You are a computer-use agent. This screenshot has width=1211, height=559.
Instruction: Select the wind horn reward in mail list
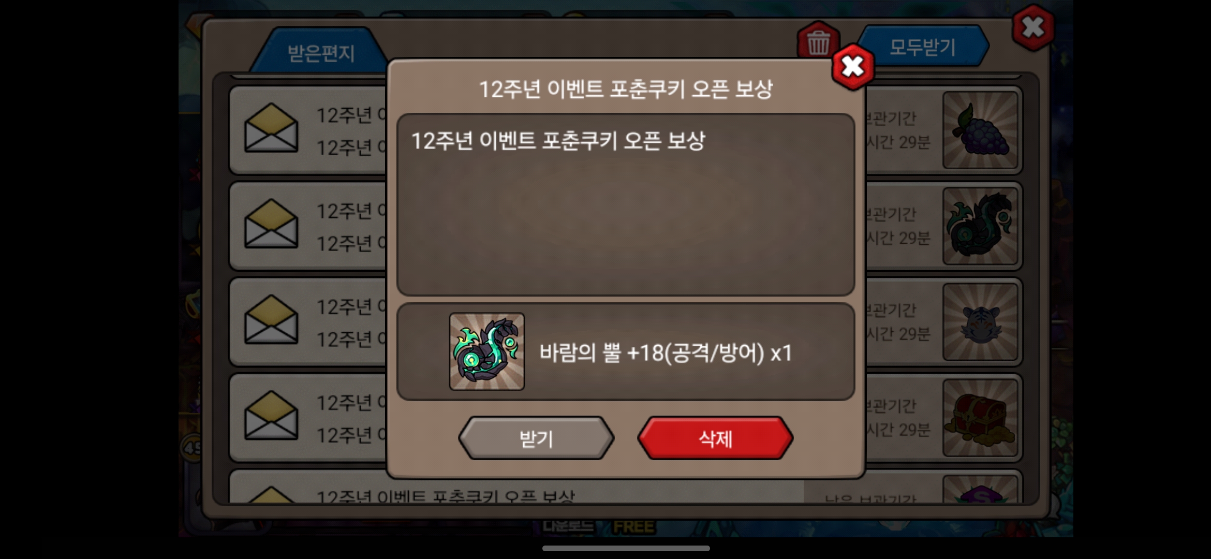pyautogui.click(x=980, y=226)
